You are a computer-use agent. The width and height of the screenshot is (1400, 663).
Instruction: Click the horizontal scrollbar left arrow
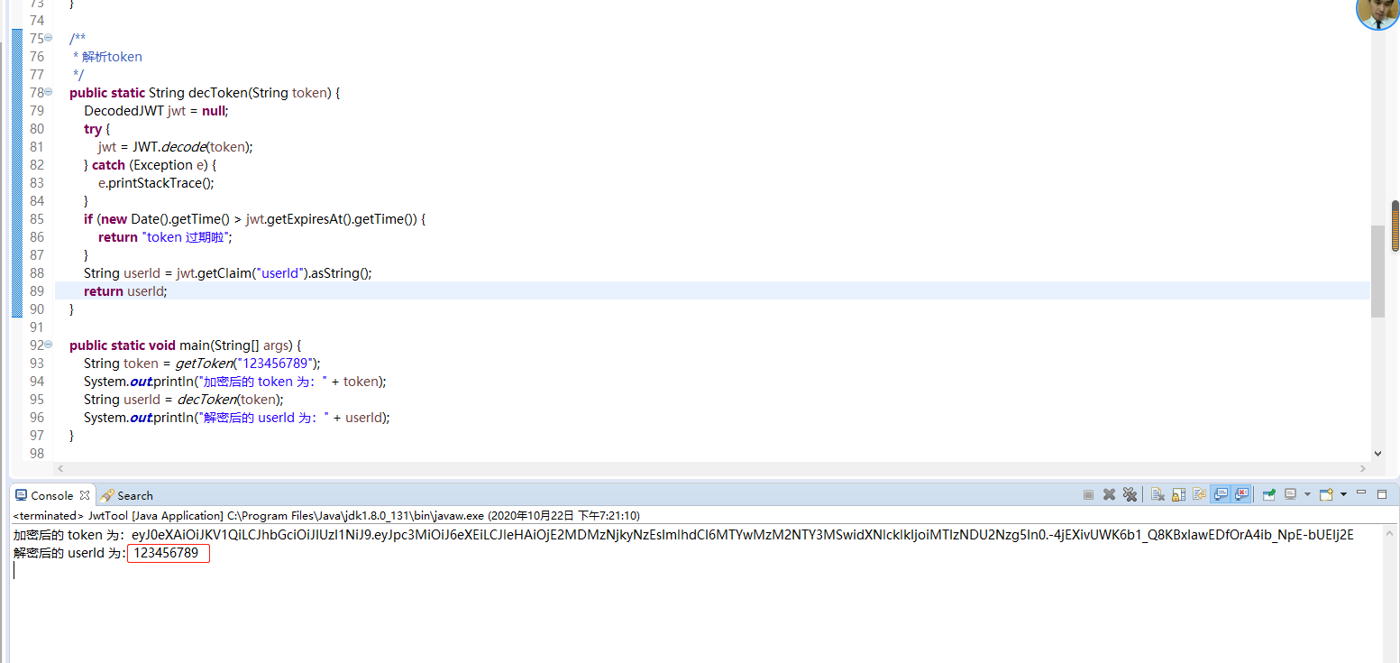click(x=60, y=468)
